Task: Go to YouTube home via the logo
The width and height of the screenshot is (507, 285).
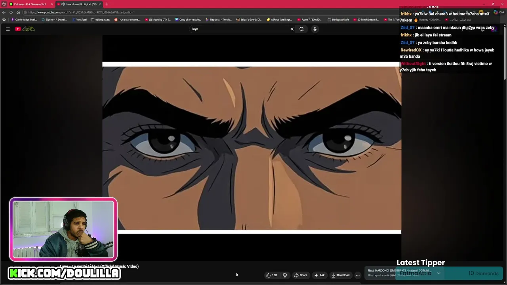Action: point(25,29)
